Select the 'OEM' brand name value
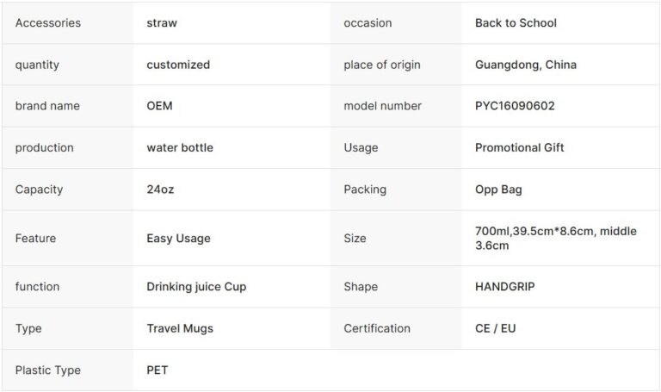 click(160, 106)
